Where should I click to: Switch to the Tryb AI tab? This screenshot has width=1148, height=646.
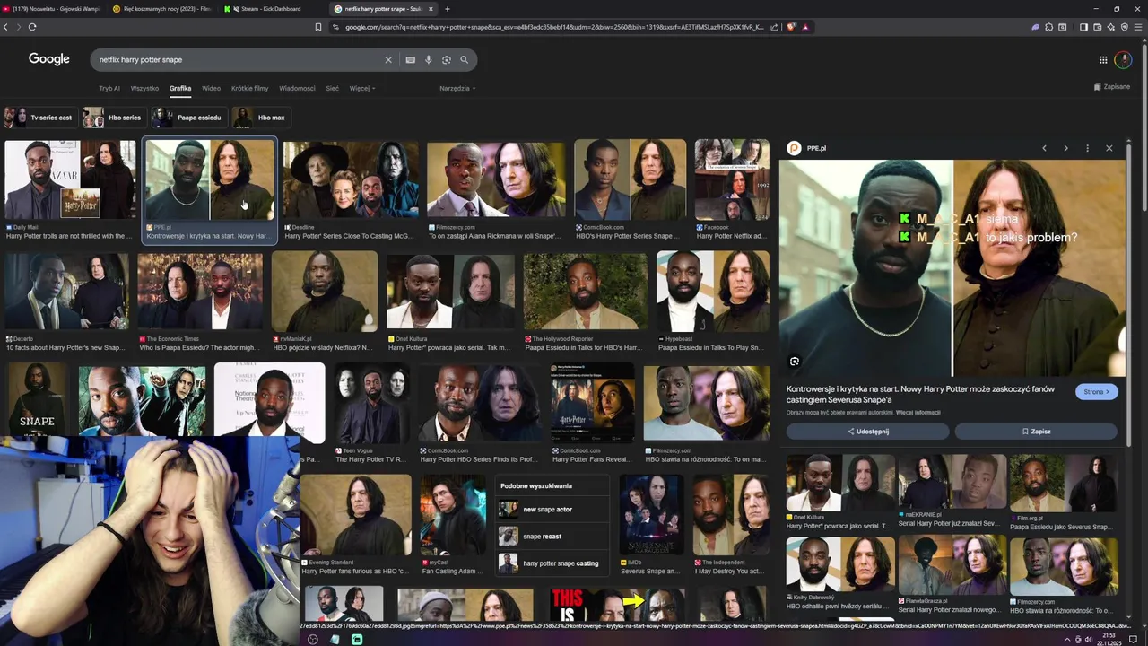[x=109, y=88]
